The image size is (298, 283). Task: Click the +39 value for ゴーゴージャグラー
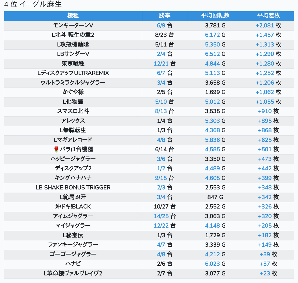[x=265, y=254]
